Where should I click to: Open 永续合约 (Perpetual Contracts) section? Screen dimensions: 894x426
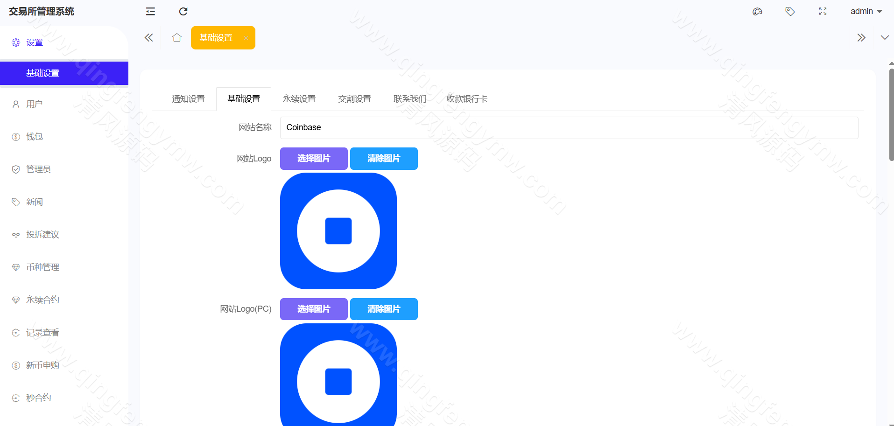click(42, 300)
